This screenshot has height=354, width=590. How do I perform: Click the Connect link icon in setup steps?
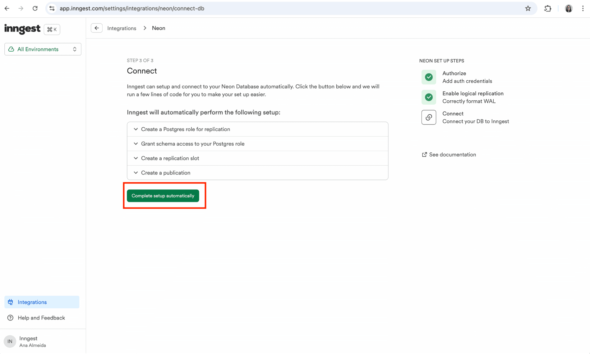(429, 117)
